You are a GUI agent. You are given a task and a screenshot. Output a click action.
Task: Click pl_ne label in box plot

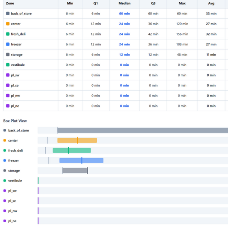pos(12,221)
